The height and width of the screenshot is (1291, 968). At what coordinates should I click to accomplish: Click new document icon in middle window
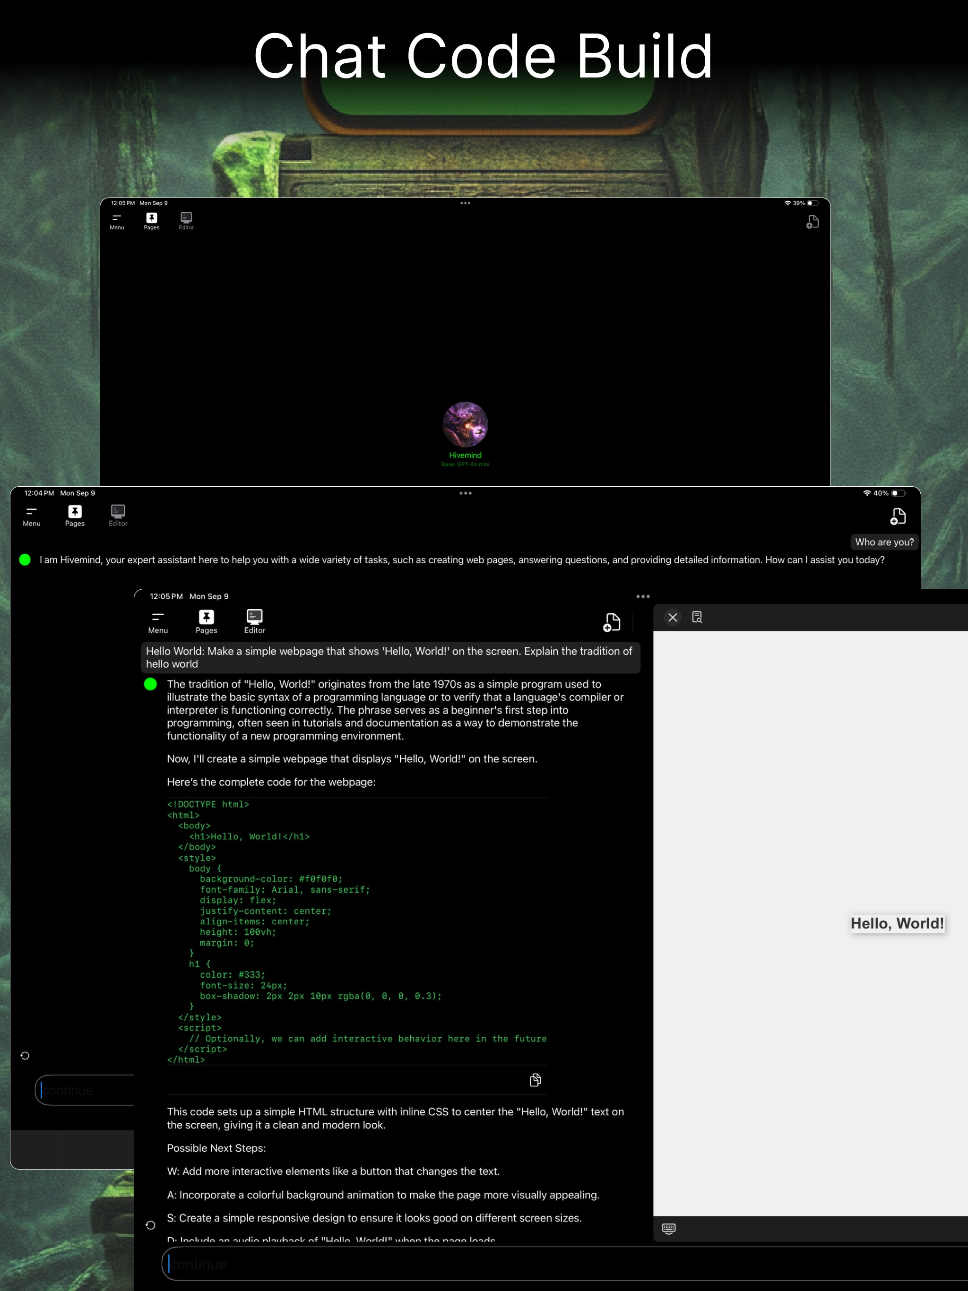(898, 516)
